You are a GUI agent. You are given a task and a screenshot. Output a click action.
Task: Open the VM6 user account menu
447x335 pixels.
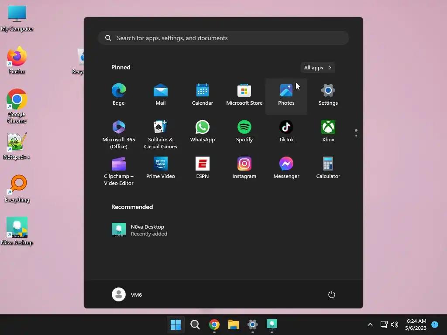tap(127, 294)
